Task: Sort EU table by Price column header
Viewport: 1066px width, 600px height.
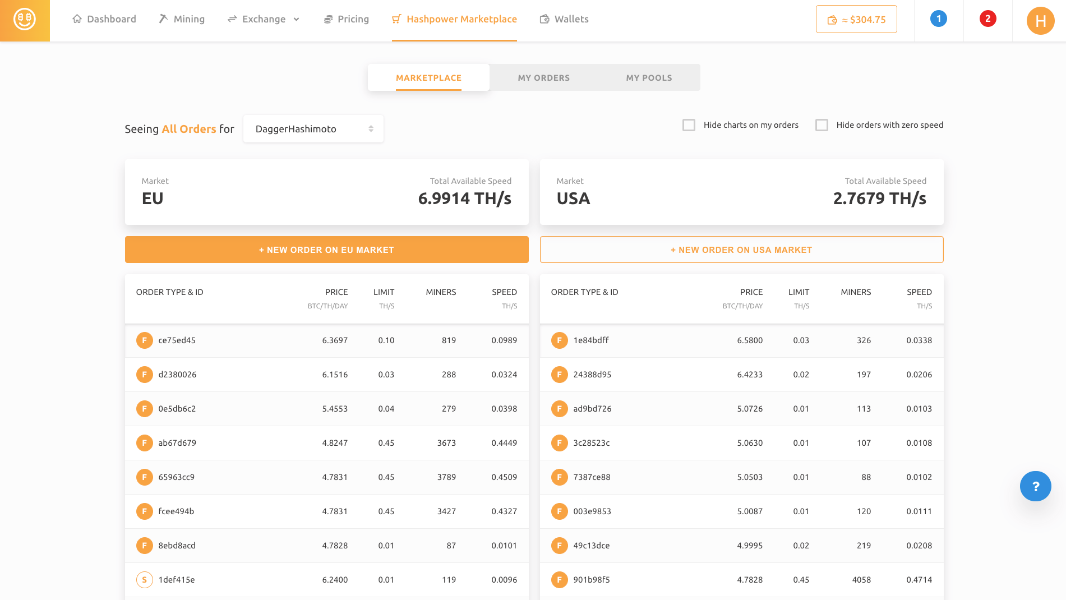Action: [x=336, y=292]
